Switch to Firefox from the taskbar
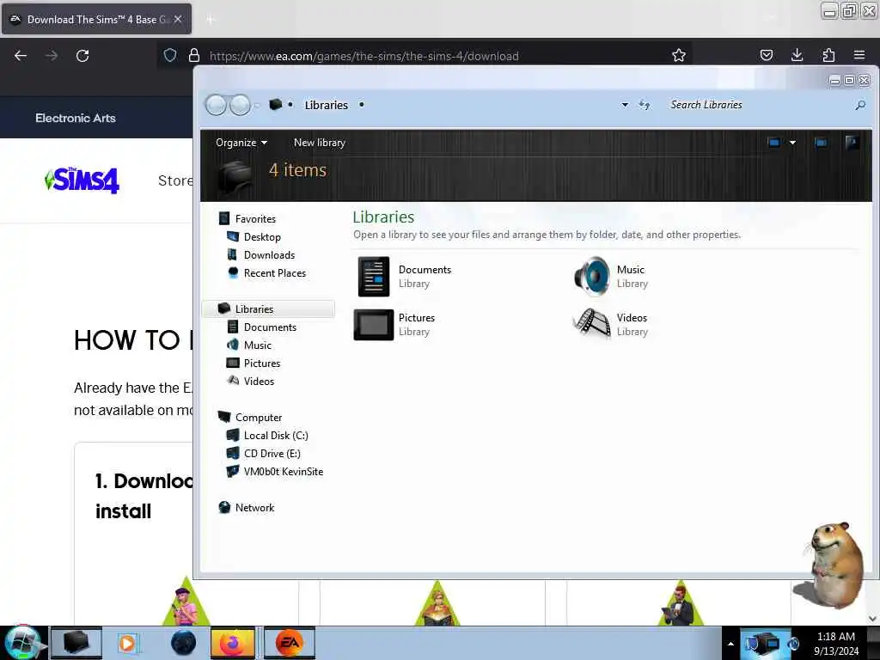Viewport: 880px width, 660px height. click(232, 643)
